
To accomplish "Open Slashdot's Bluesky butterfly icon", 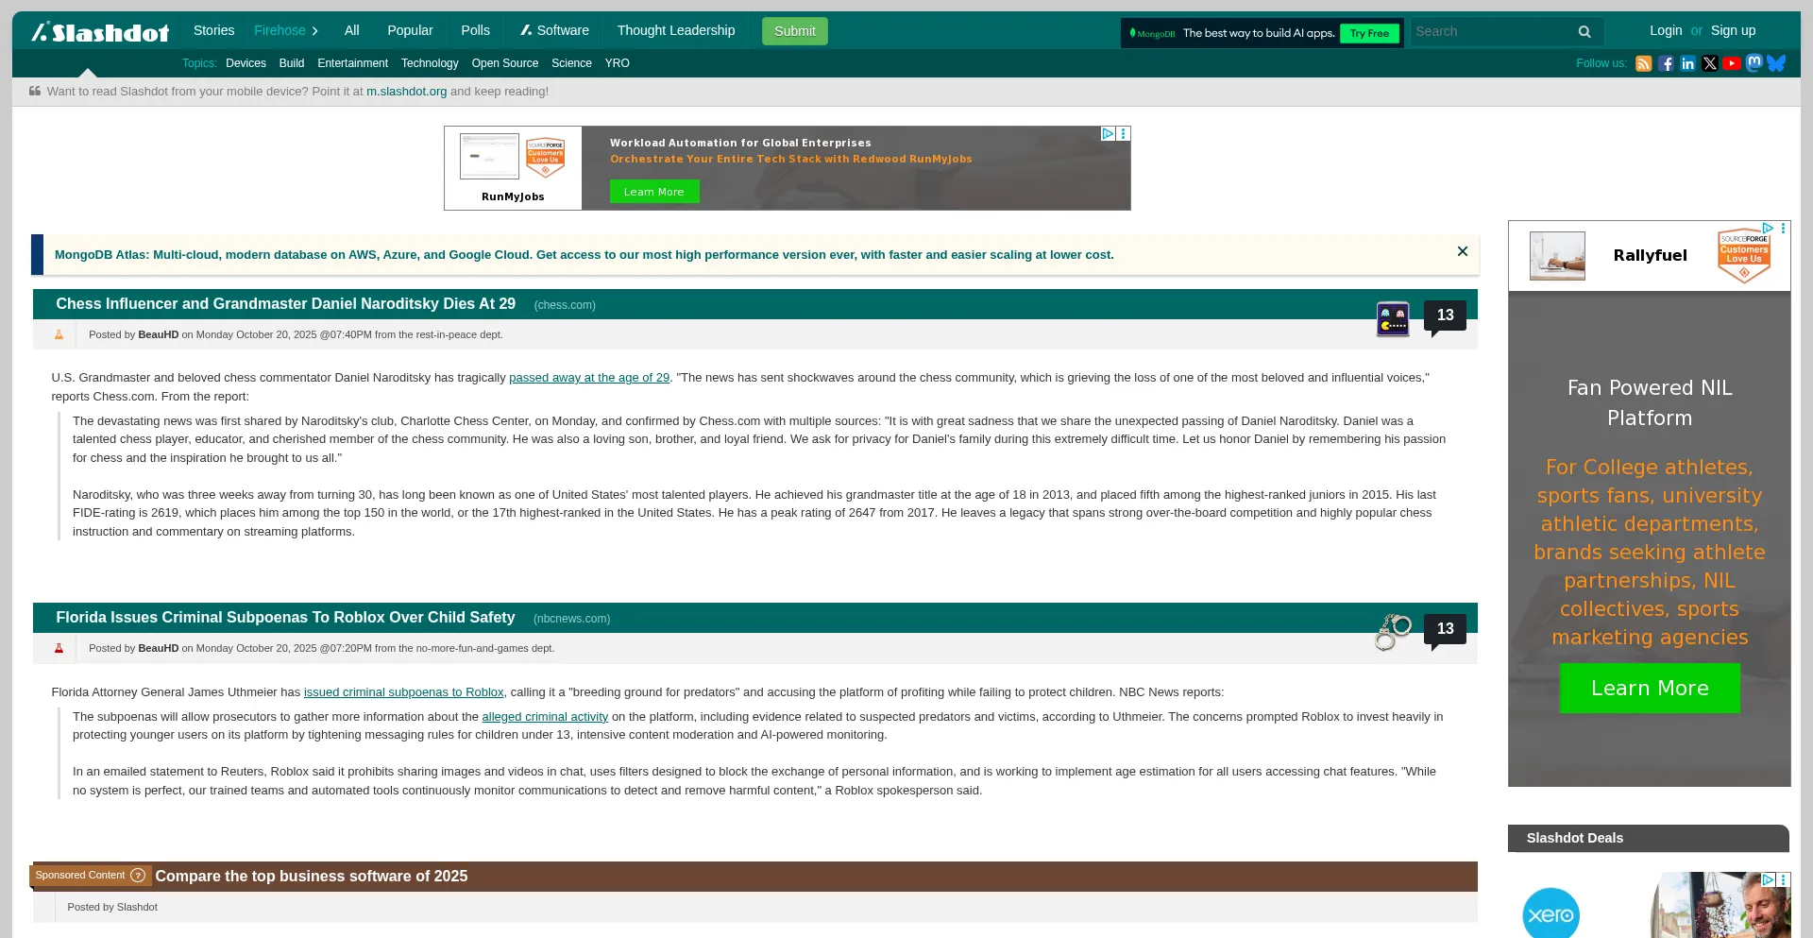I will 1776,63.
